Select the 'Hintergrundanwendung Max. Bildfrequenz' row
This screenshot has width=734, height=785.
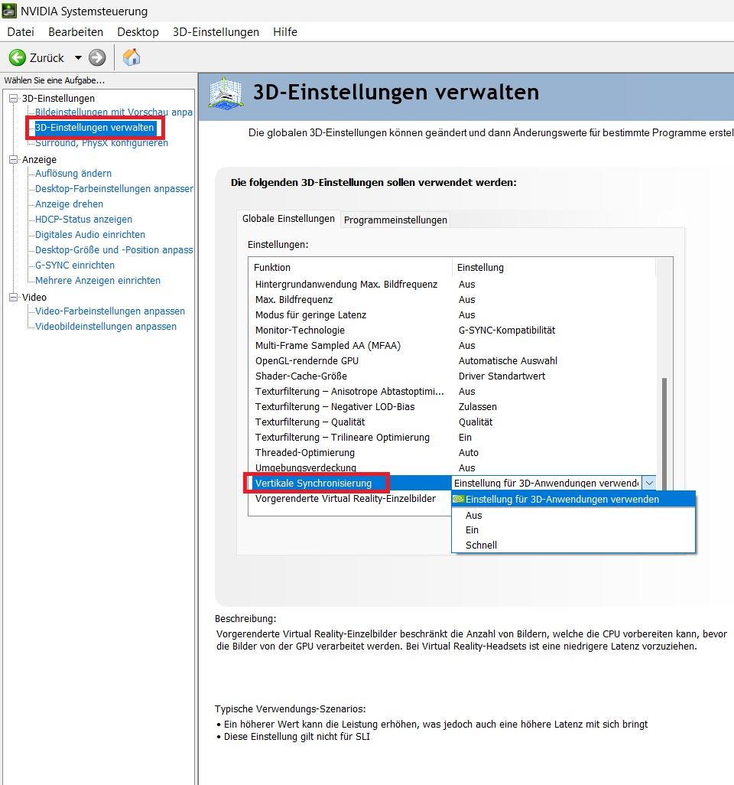pos(452,285)
